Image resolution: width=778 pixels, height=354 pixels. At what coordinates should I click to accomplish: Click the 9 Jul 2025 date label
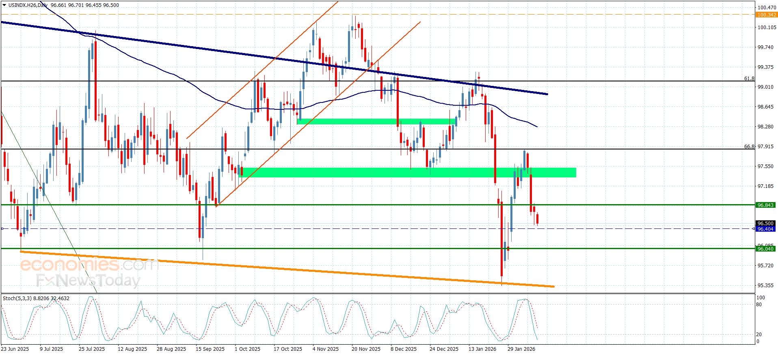click(x=52, y=349)
